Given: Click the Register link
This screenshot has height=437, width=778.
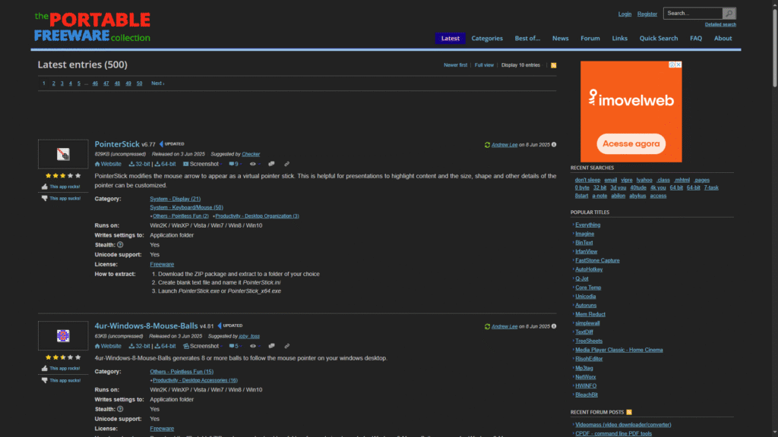Looking at the screenshot, I should [647, 14].
